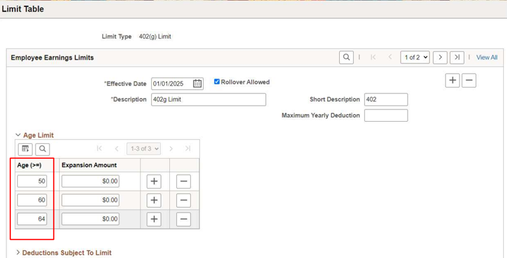Click Expansion Amount field in age 60 row

90,200
